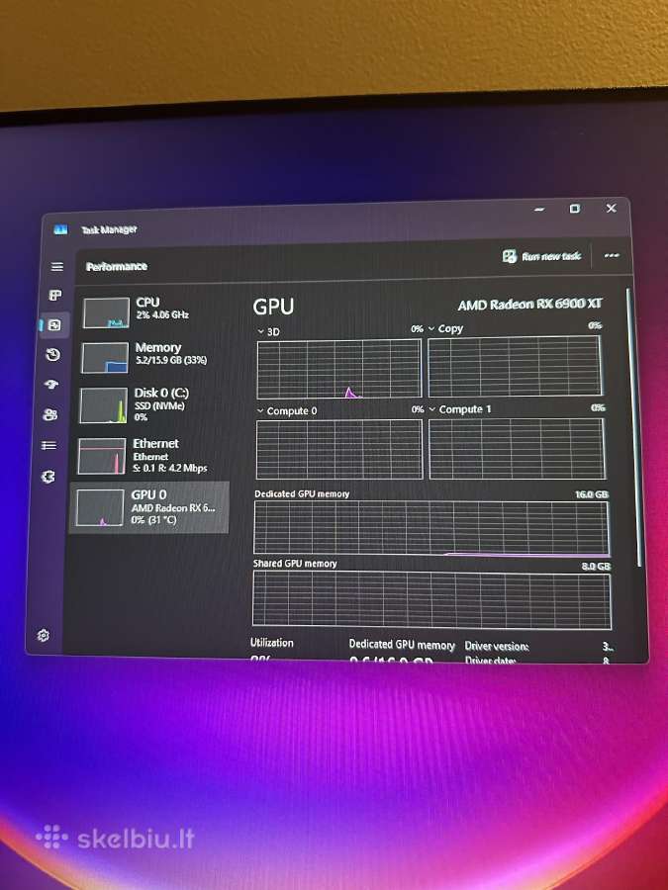
Task: Click the Copy usage graph
Action: 515,366
